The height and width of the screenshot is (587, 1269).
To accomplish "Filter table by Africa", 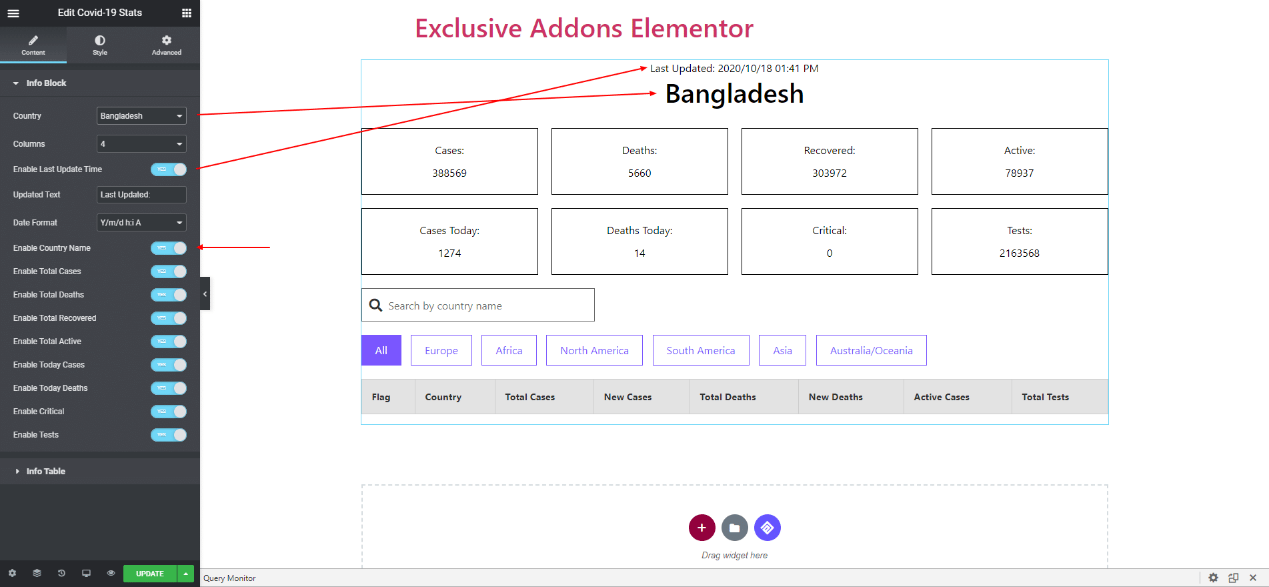I will 509,350.
